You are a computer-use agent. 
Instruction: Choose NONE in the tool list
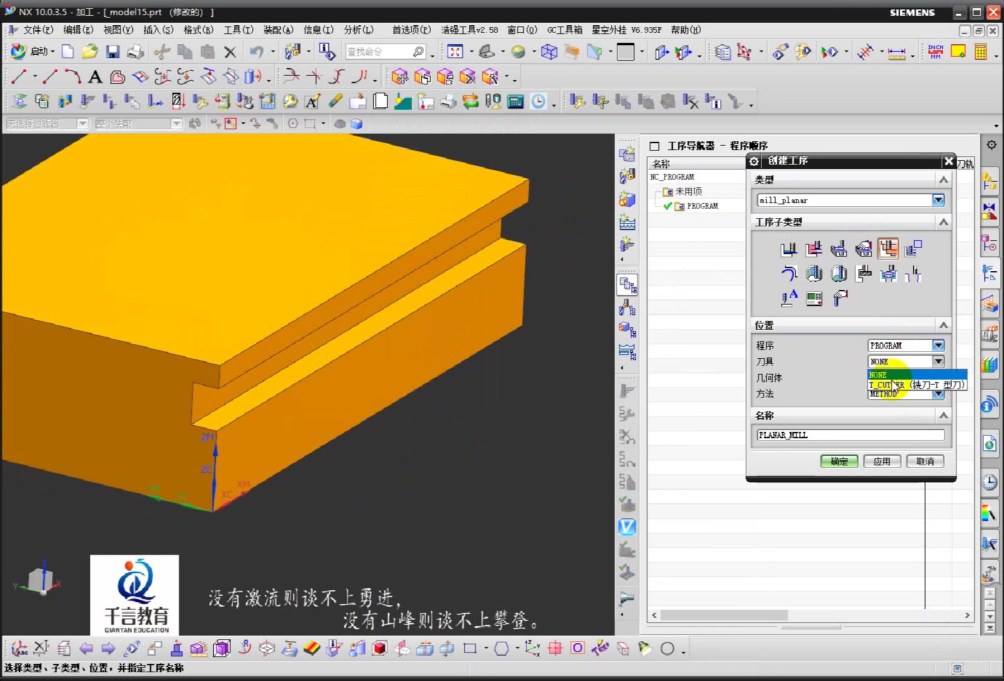tap(917, 375)
